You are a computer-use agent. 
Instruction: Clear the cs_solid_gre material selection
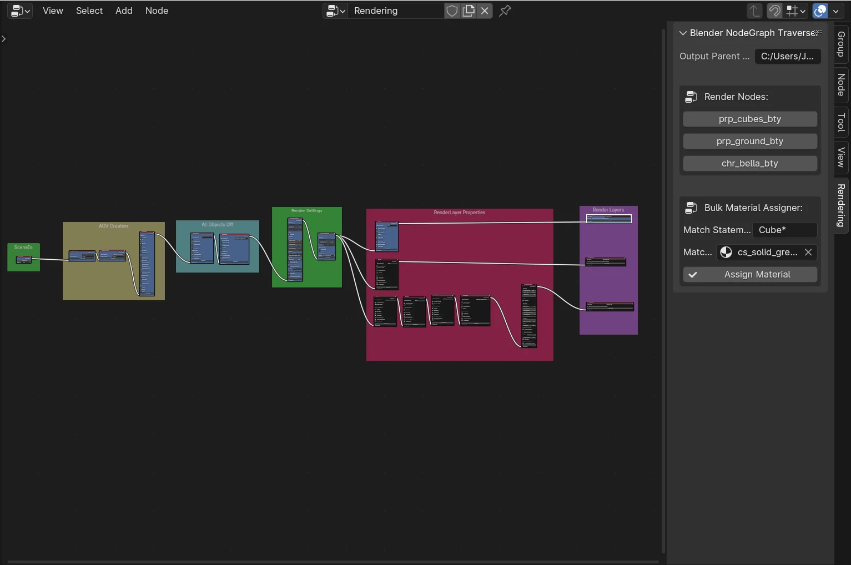click(808, 252)
